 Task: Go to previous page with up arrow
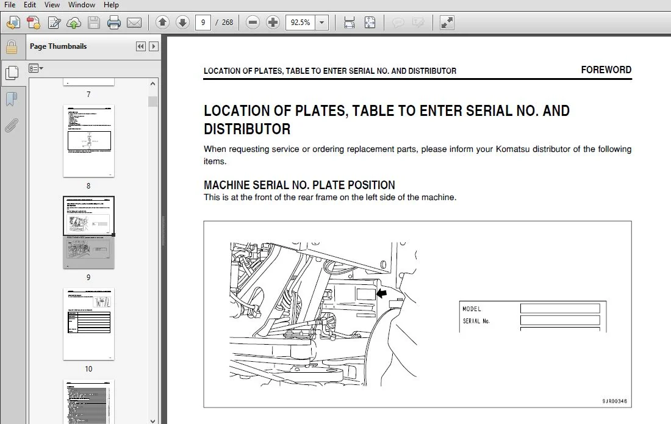pos(162,22)
